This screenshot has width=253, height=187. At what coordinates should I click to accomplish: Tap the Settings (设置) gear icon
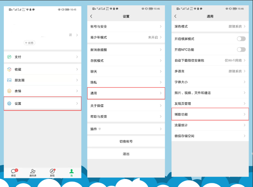[x=9, y=103]
